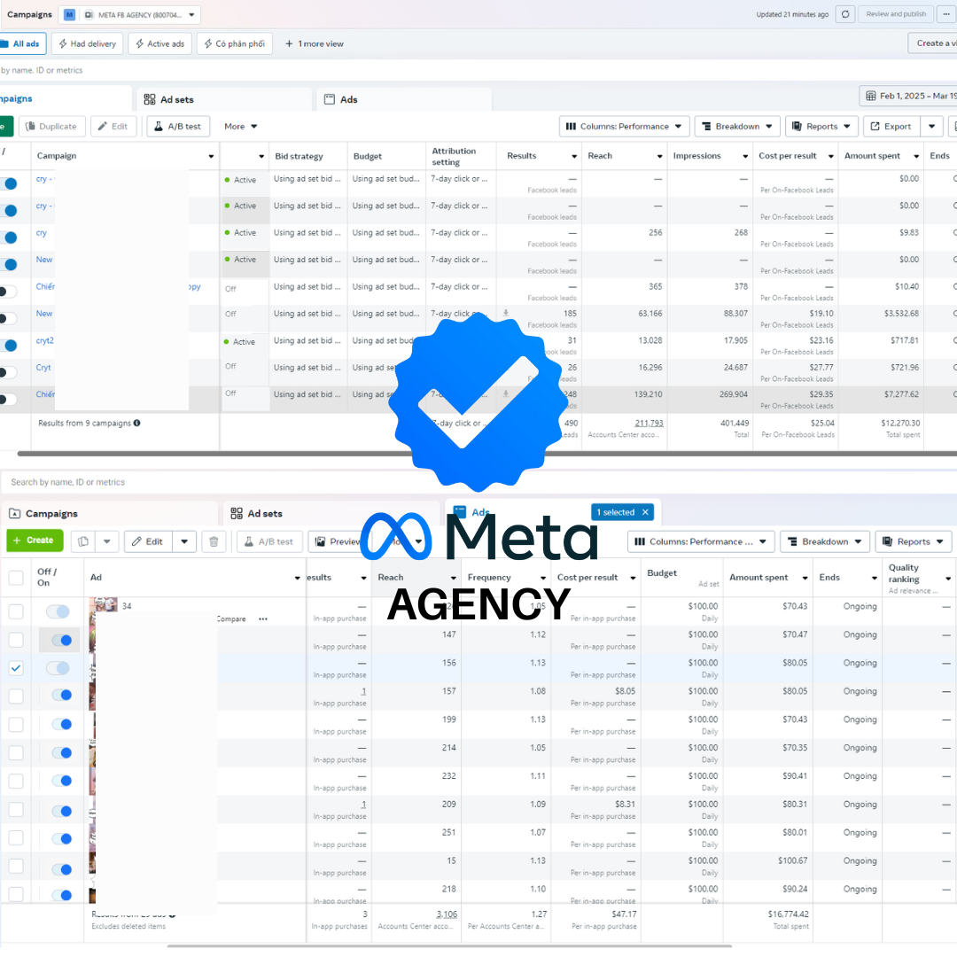The width and height of the screenshot is (957, 957).
Task: Open the upper 'Columns: Performance' selector
Action: (625, 127)
